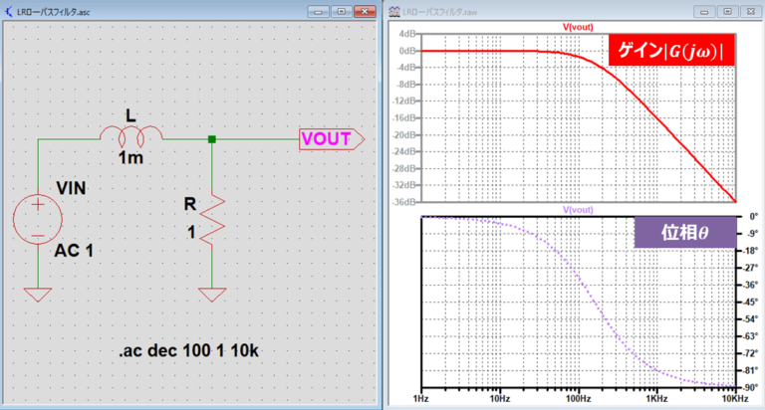Viewport: 765px width, 410px height.
Task: Click the green junction node near VOUT
Action: [212, 139]
